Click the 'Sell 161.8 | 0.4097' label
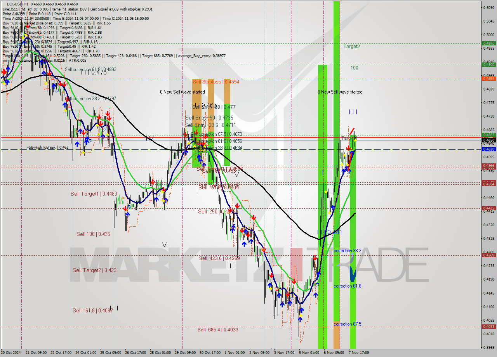The height and width of the screenshot is (357, 497). point(93,310)
